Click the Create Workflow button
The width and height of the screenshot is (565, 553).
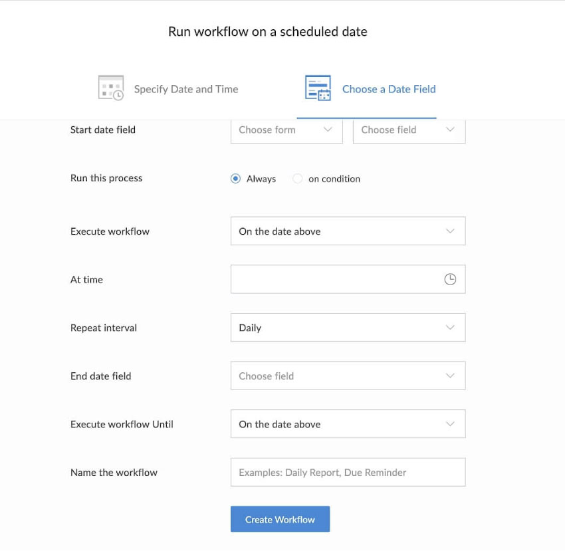coord(280,519)
